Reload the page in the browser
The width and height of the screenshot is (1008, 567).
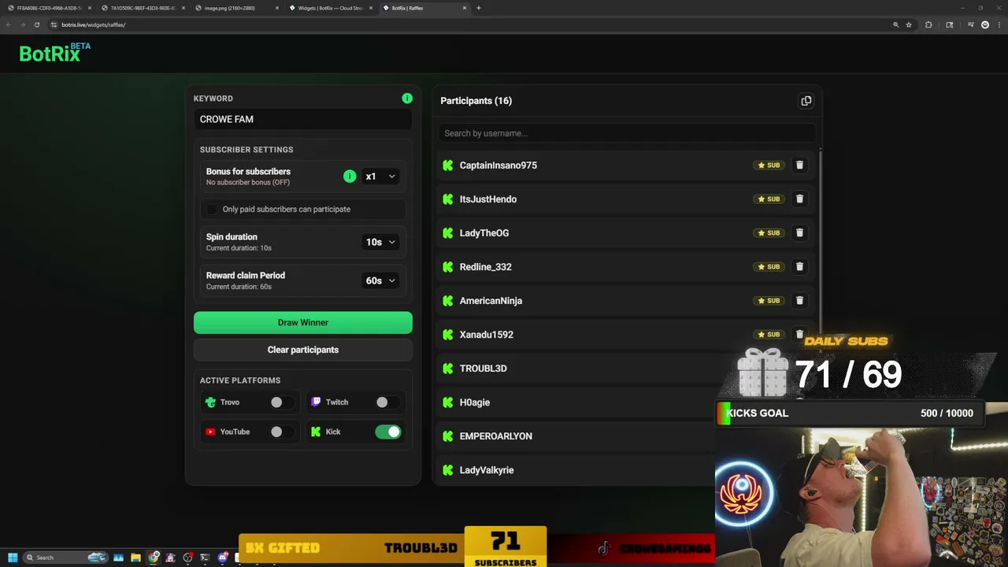[x=36, y=24]
